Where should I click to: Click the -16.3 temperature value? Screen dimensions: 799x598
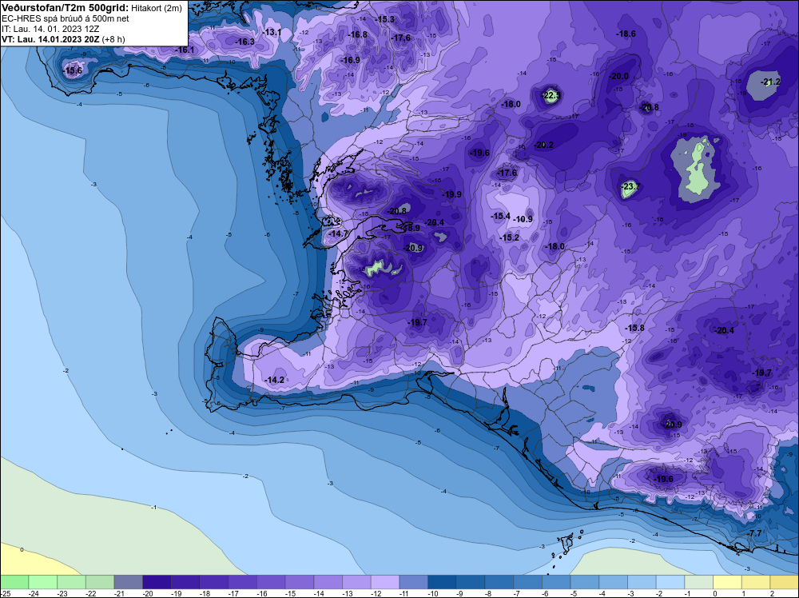(244, 42)
